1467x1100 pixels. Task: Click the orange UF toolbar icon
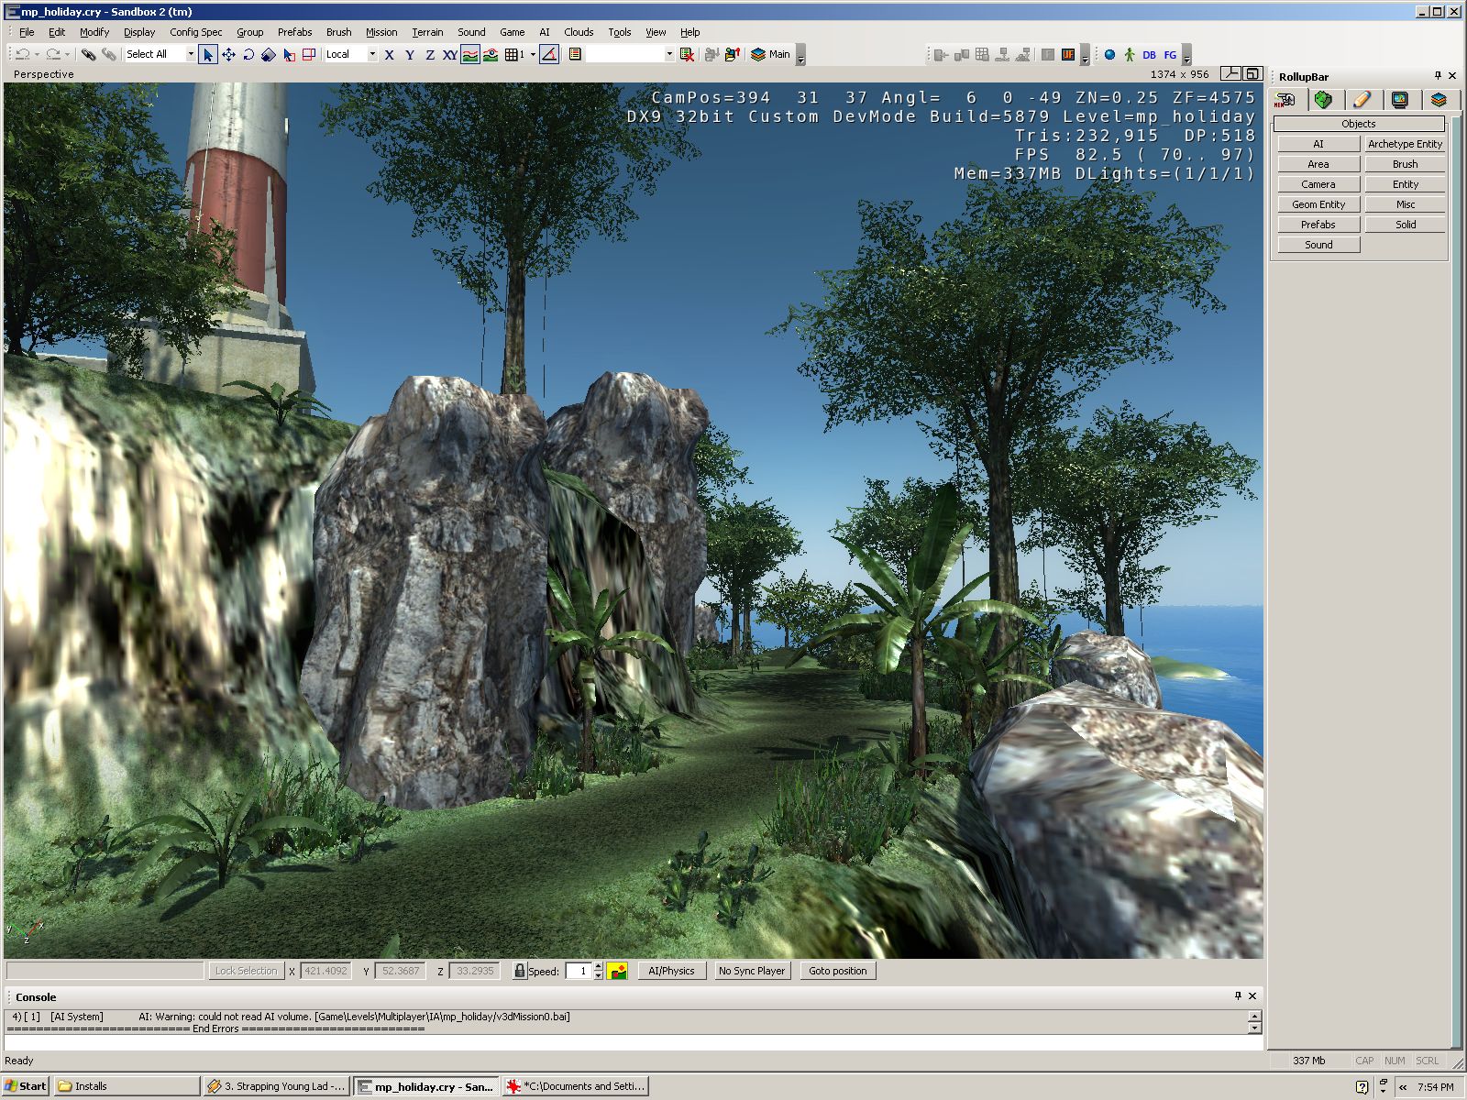pyautogui.click(x=1068, y=55)
